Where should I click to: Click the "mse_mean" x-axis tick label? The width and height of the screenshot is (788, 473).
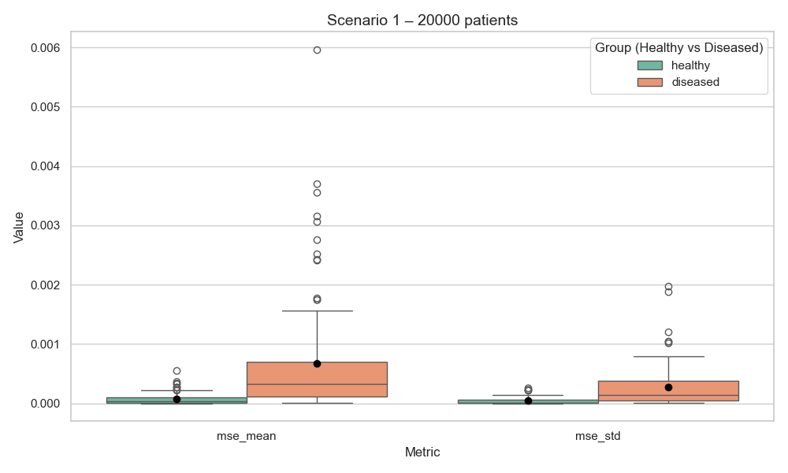(x=247, y=435)
